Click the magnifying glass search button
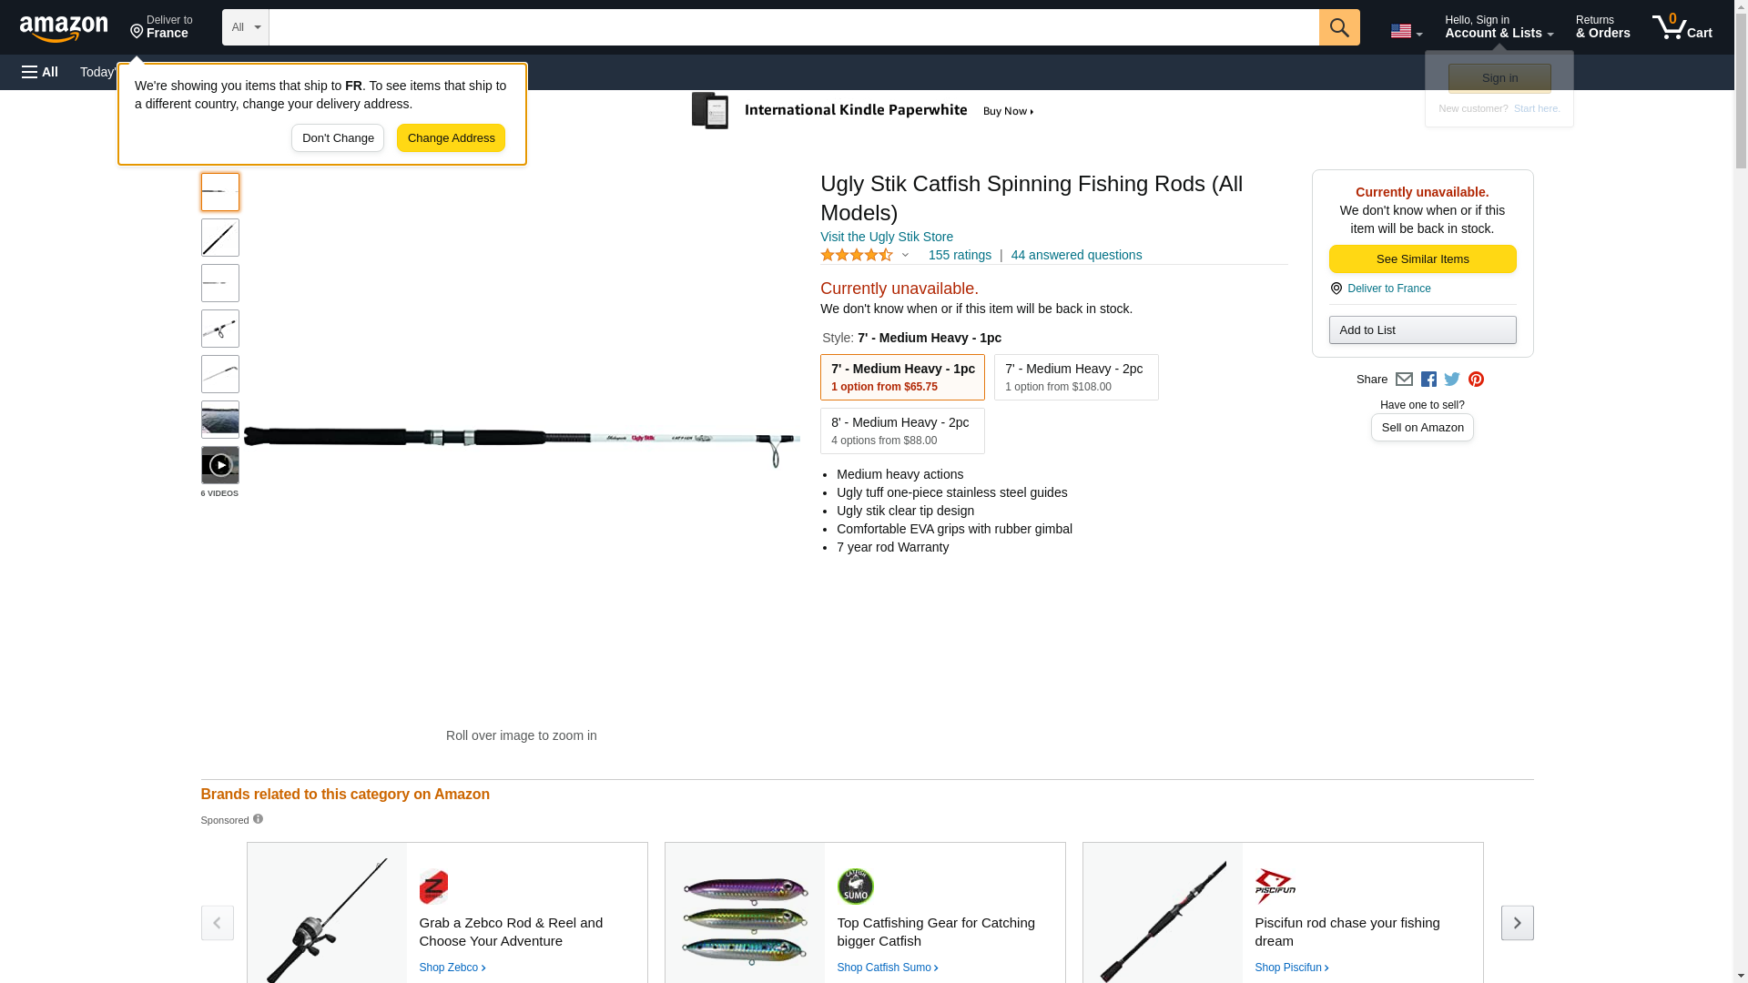The image size is (1748, 983). click(1338, 27)
